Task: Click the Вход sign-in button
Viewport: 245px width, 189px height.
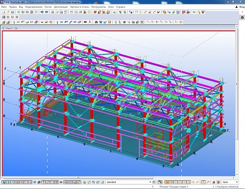Action: 240,7
